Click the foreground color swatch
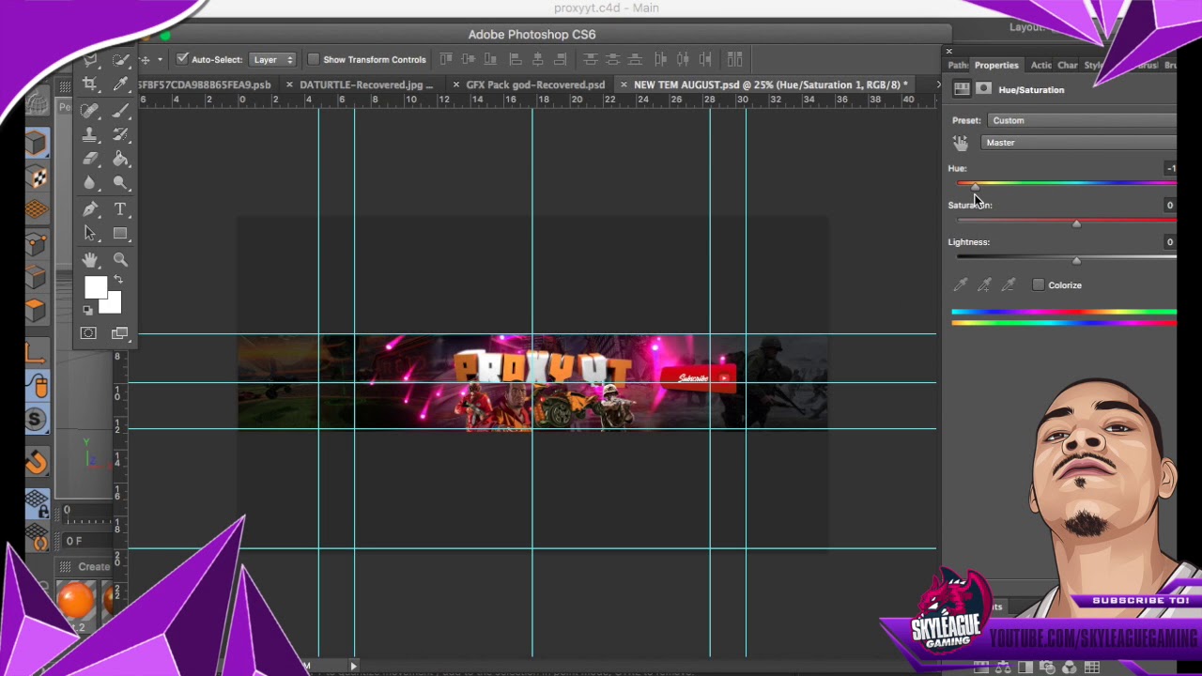The image size is (1202, 676). [95, 288]
